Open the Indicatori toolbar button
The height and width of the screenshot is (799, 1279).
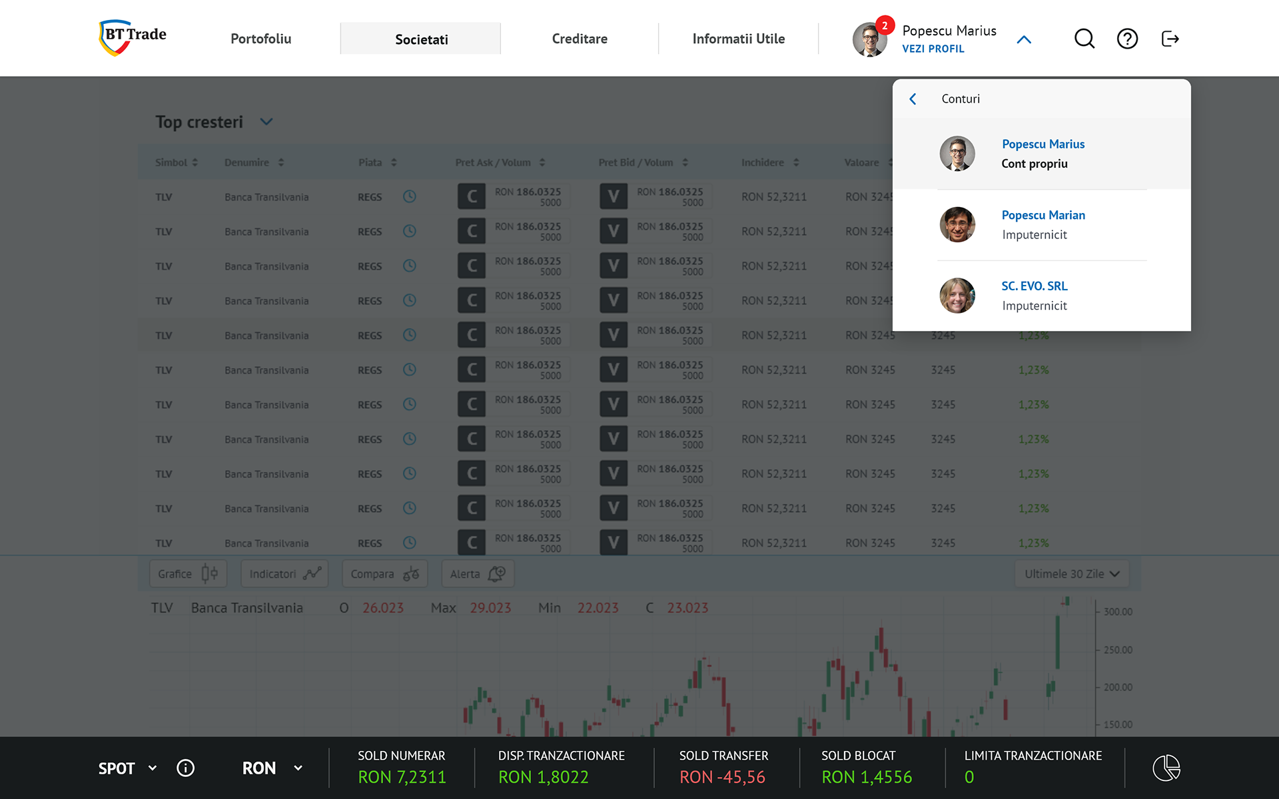tap(284, 573)
